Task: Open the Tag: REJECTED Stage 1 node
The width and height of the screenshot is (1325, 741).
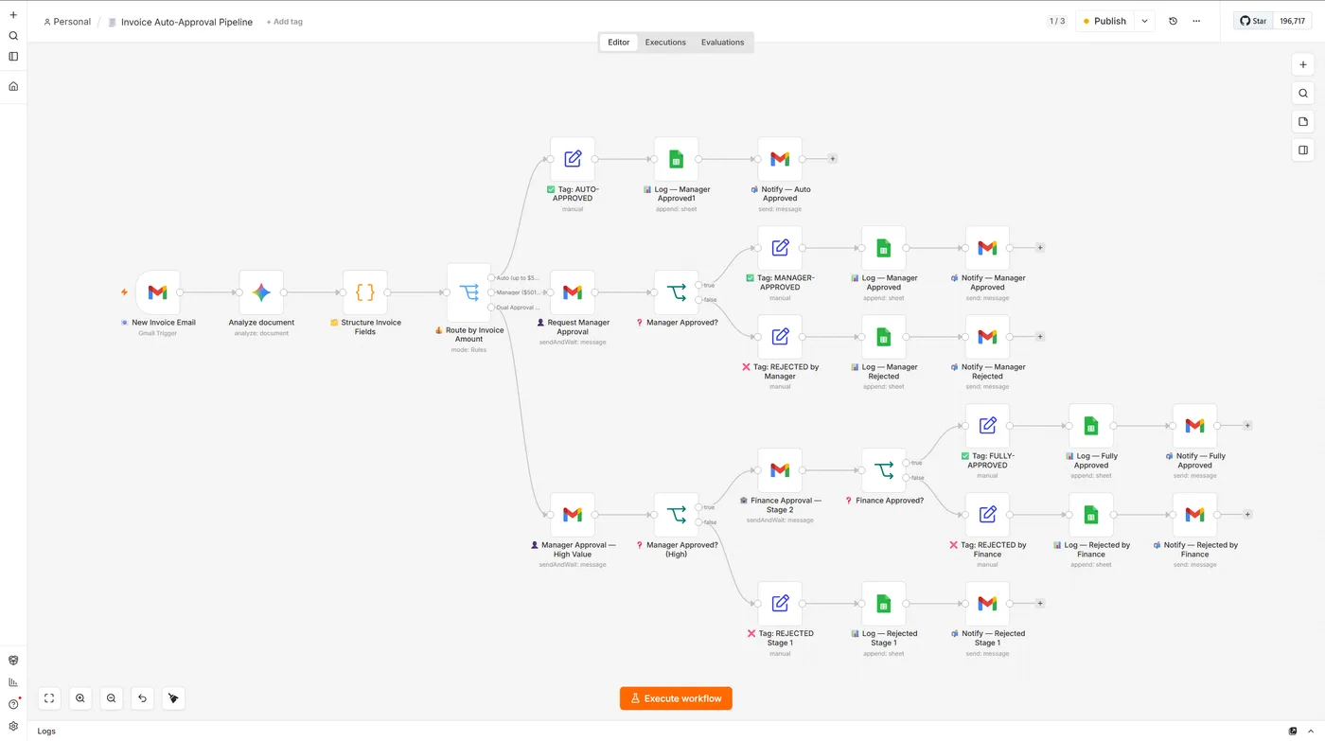Action: [780, 604]
